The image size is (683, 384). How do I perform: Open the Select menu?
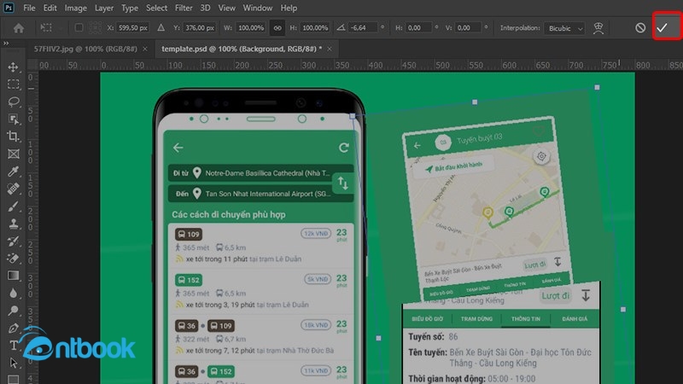[156, 8]
